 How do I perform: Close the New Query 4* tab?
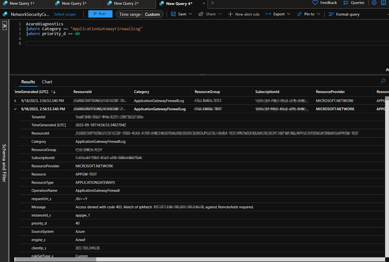[204, 3]
